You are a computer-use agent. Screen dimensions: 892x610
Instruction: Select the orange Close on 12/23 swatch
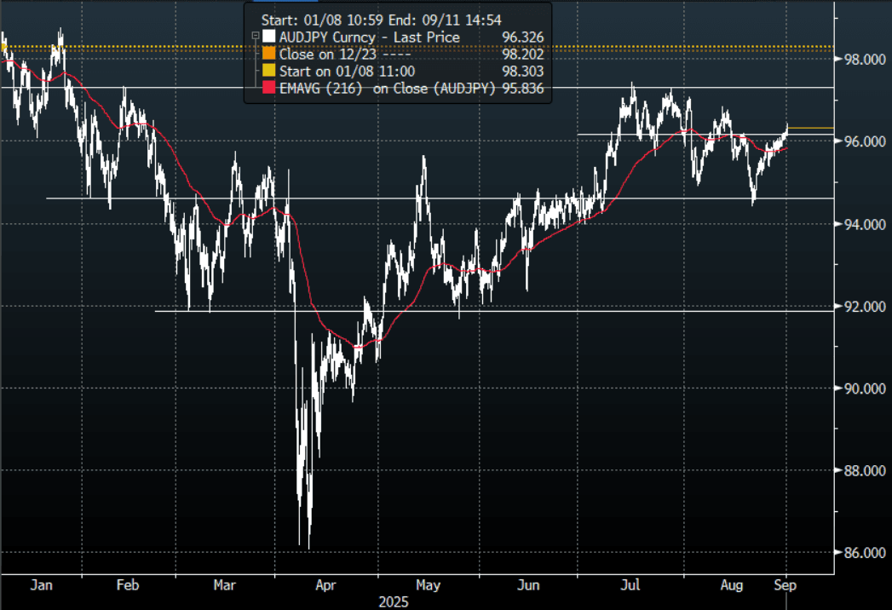point(270,55)
